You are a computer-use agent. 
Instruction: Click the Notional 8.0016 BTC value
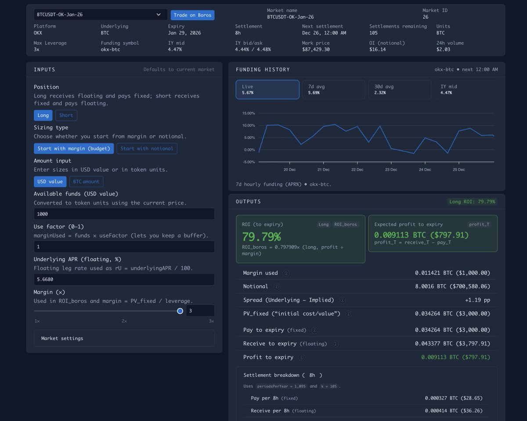pyautogui.click(x=452, y=286)
